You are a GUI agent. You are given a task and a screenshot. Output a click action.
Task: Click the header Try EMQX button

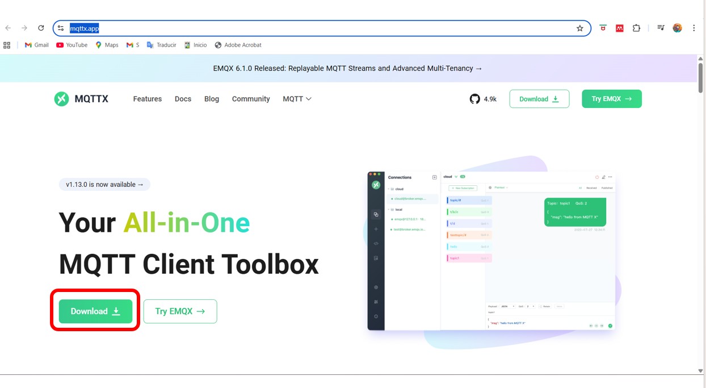tap(612, 99)
